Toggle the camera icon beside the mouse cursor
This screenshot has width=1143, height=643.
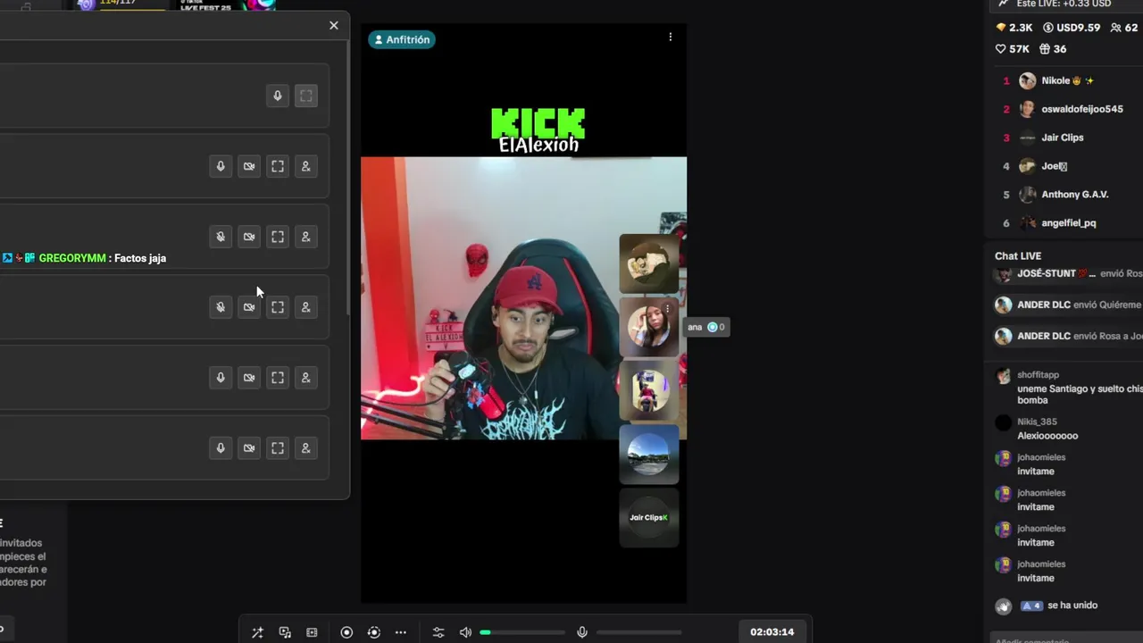pos(249,307)
